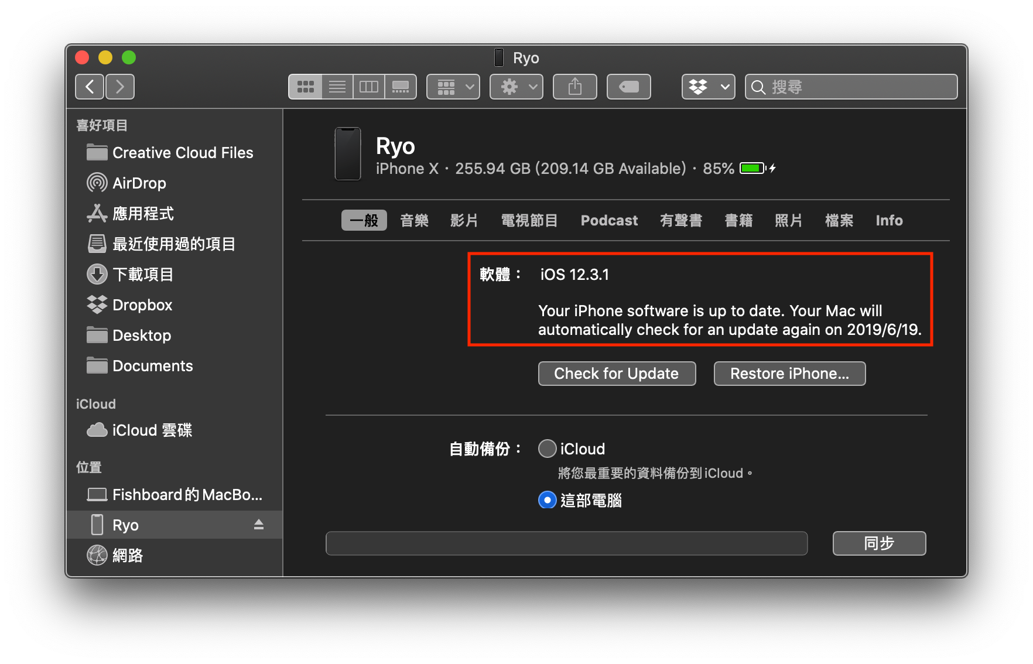The image size is (1033, 664).
Task: Select 這部電腦 backup radio button
Action: click(547, 500)
